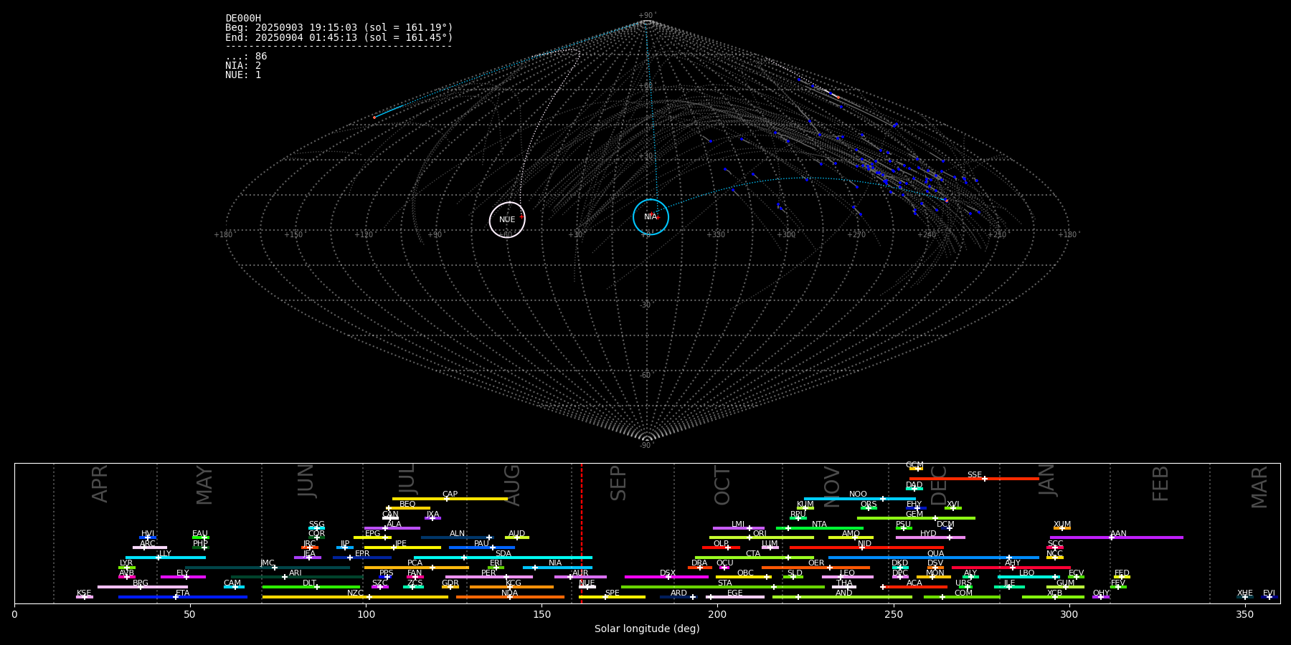This screenshot has height=645, width=1291.
Task: Select the red dashed current solar longitude line
Action: point(581,533)
